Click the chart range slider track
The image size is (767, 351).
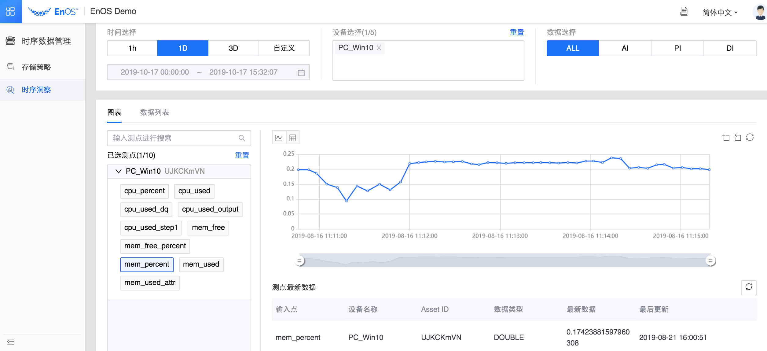point(505,260)
